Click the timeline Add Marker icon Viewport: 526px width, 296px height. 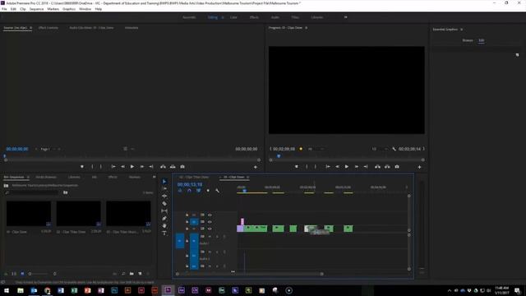coord(208,191)
